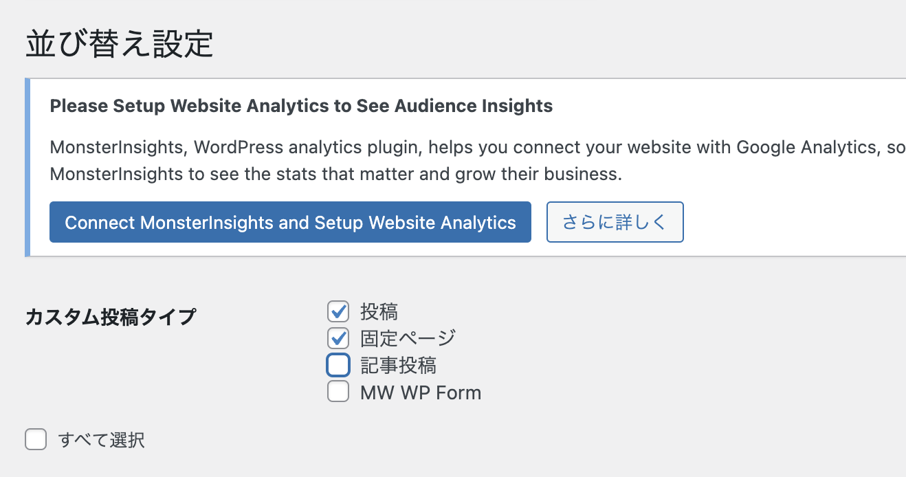The height and width of the screenshot is (477, 906).
Task: Click the notice line starting MonsterInsights, WordPress analytics
Action: (478, 147)
